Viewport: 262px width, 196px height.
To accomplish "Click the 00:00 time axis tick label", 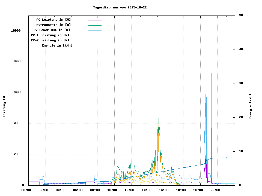I will 26,190.
